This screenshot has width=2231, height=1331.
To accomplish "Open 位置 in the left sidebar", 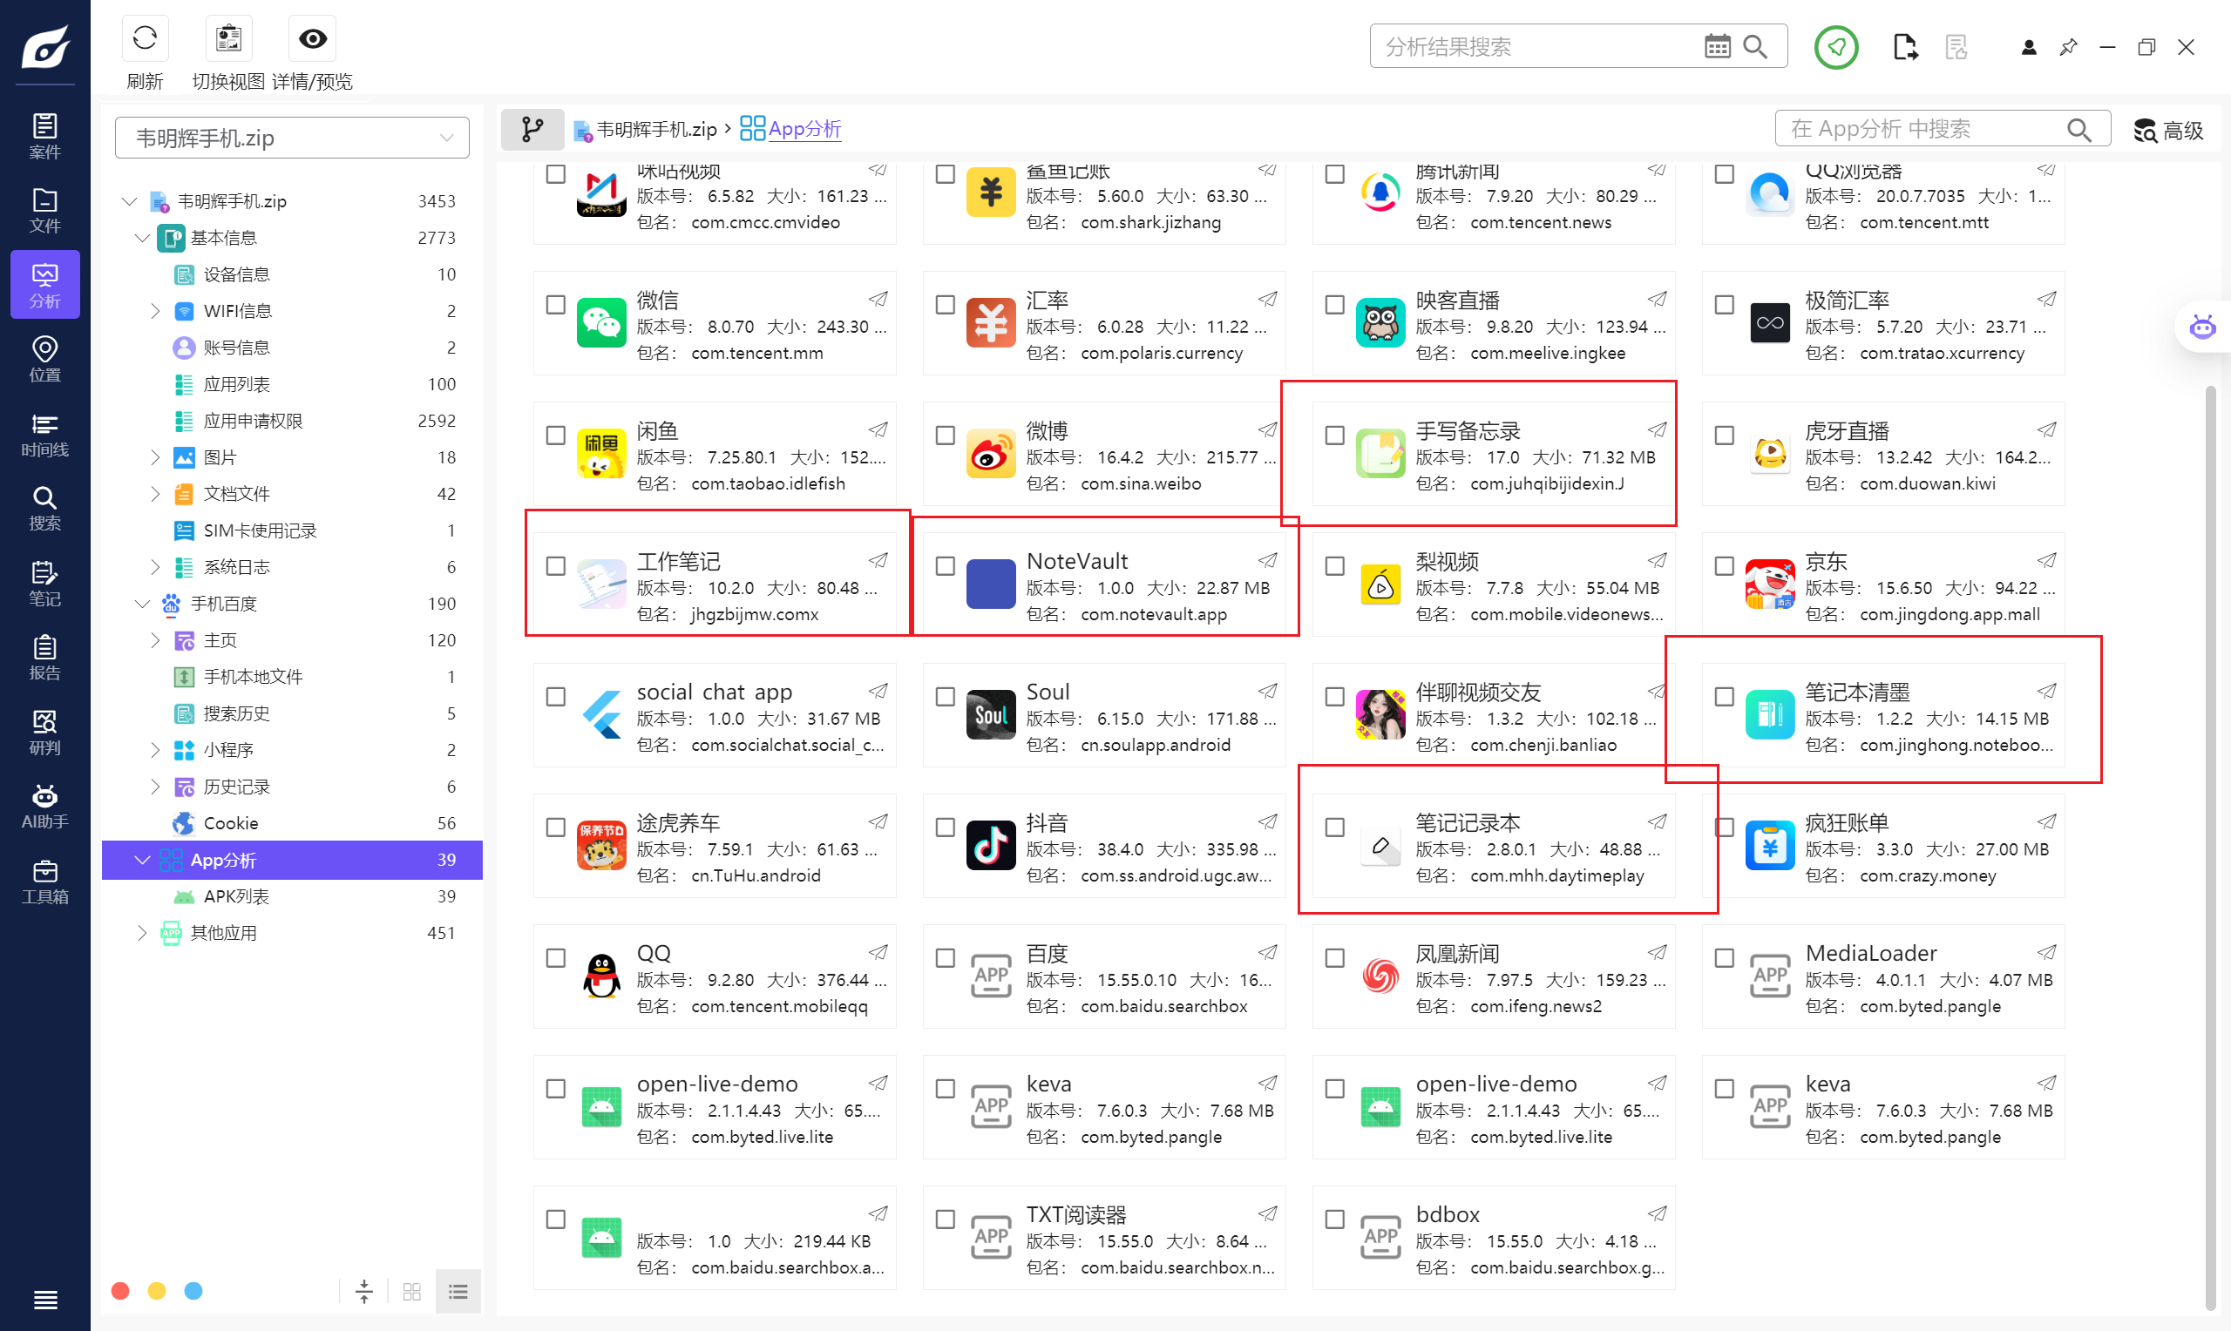I will click(44, 360).
